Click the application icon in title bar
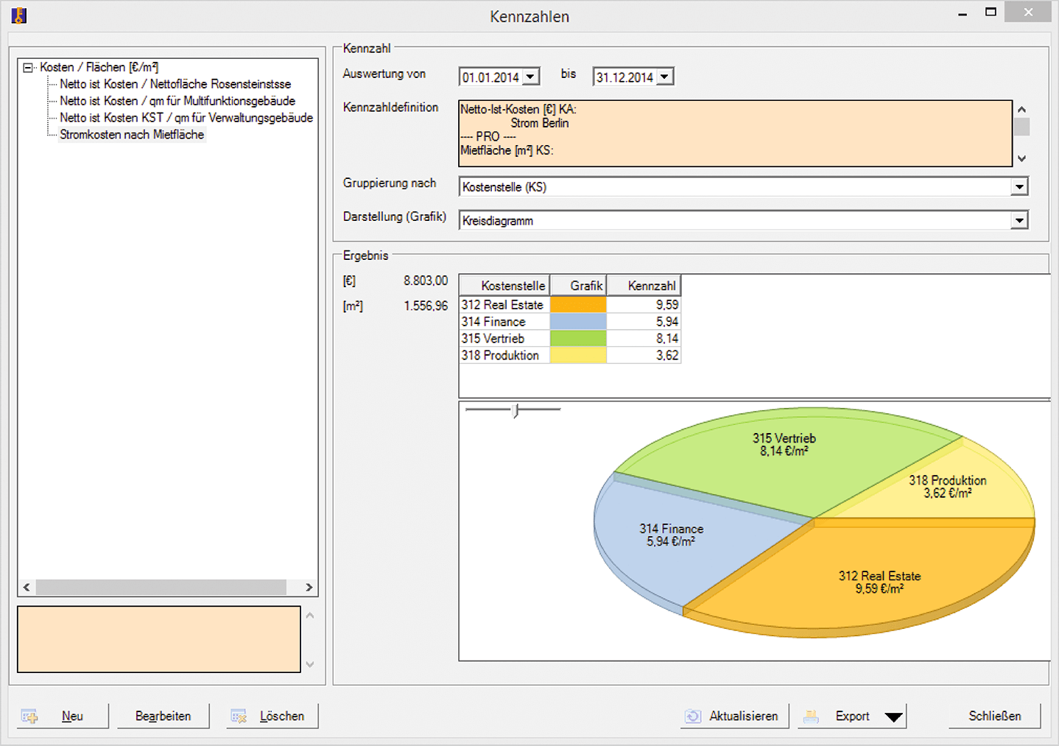Viewport: 1059px width, 746px height. click(x=19, y=15)
